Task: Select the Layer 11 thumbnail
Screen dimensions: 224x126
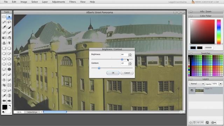Action: 199,91
